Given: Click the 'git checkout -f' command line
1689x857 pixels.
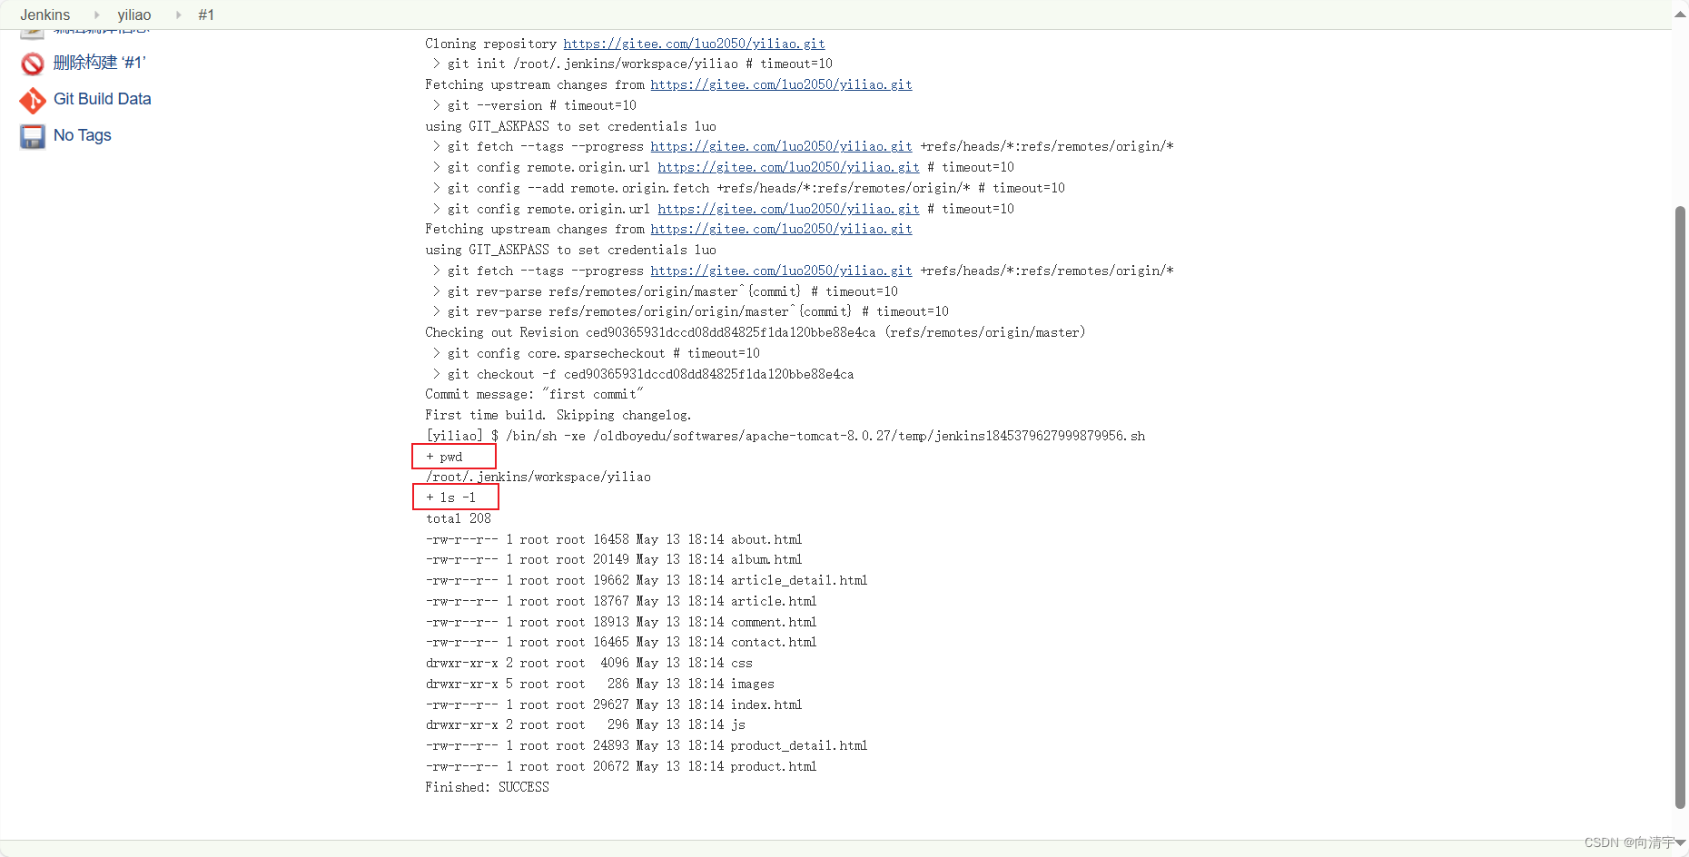Looking at the screenshot, I should pyautogui.click(x=644, y=374).
